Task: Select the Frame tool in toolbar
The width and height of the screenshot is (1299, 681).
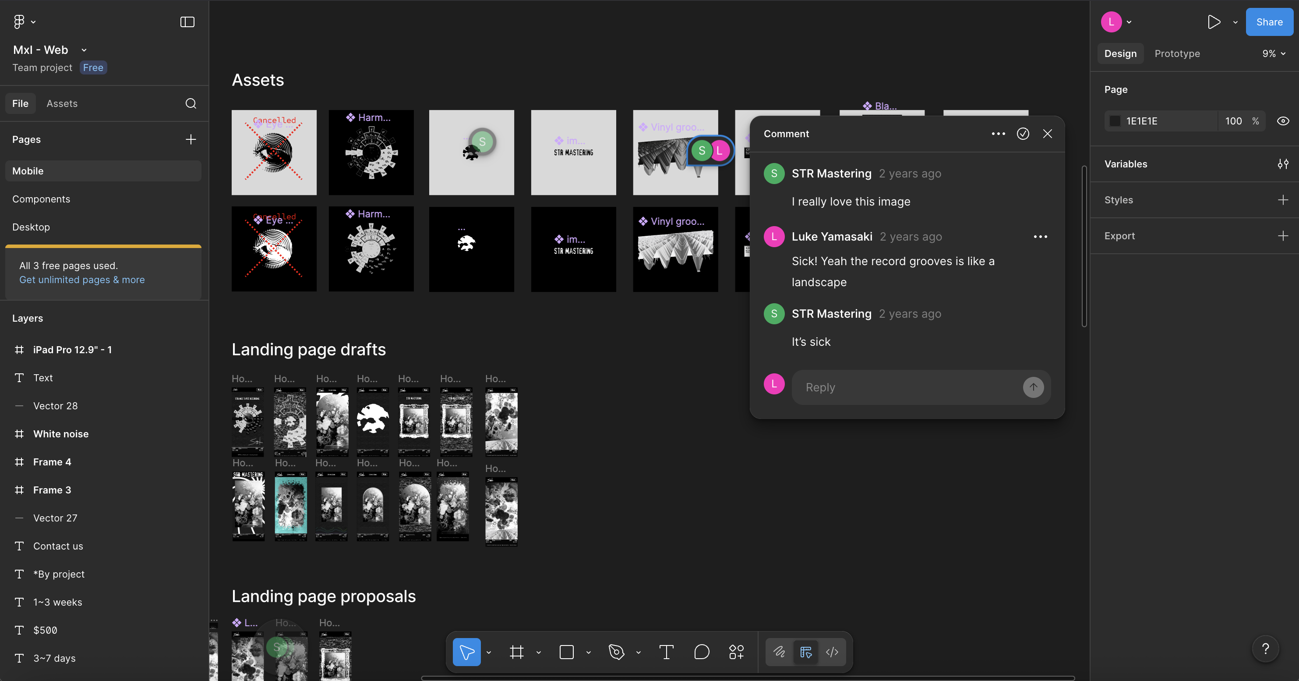Action: point(516,652)
